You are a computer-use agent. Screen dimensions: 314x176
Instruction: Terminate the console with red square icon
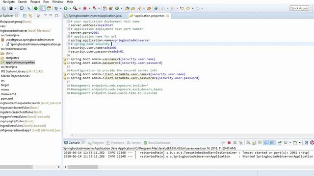click(x=229, y=143)
